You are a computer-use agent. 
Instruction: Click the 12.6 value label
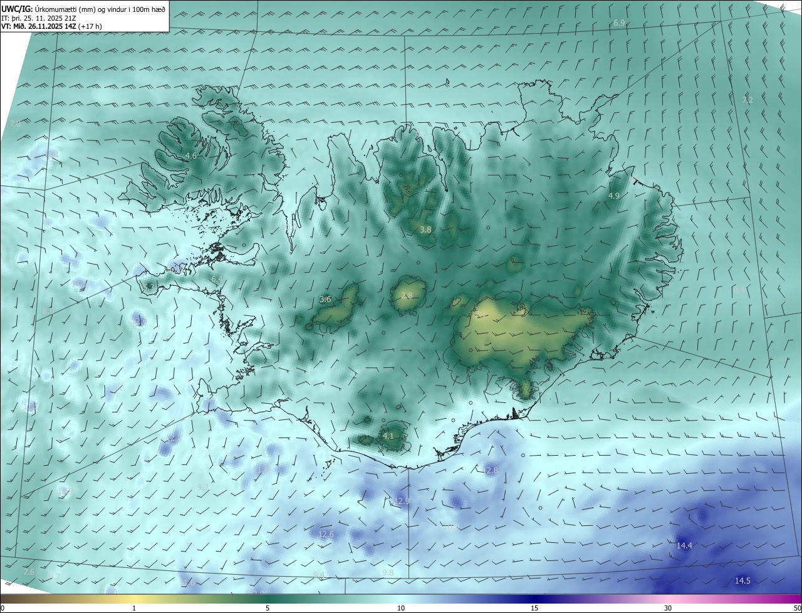tap(326, 535)
